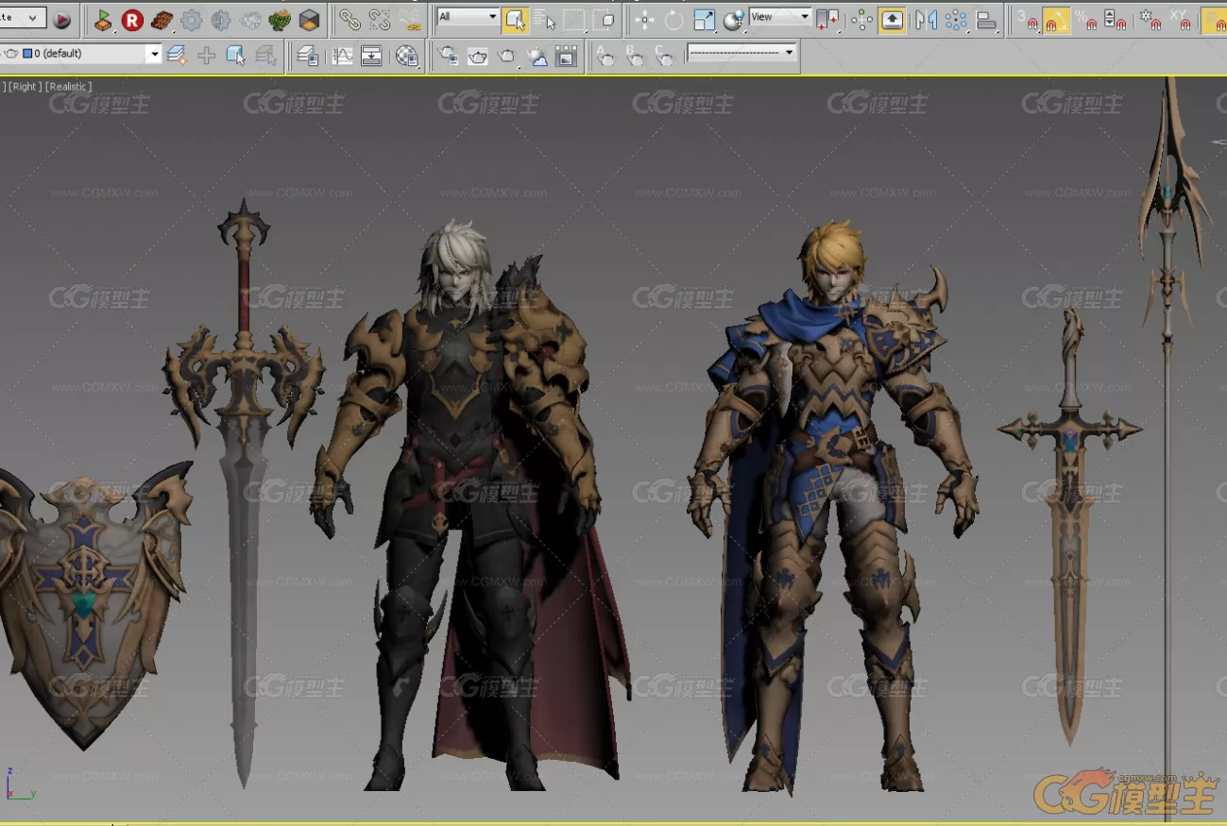Create a new layer with sparkle-layers icon
Viewport: 1227px width, 826px height.
pyautogui.click(x=177, y=56)
